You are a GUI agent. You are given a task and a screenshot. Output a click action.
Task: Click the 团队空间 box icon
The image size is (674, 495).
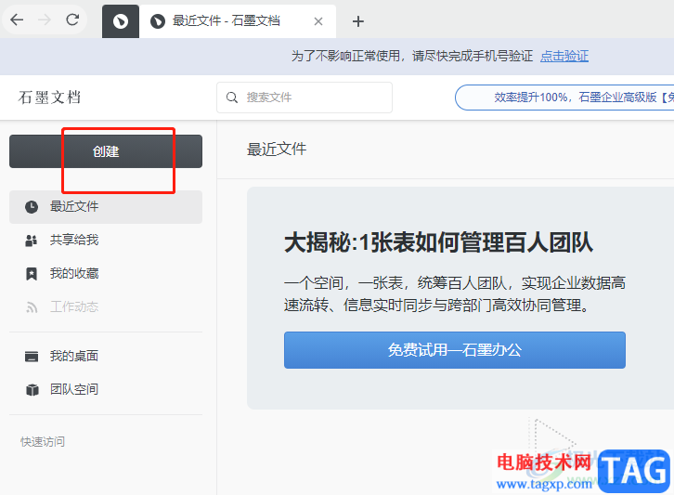click(32, 390)
